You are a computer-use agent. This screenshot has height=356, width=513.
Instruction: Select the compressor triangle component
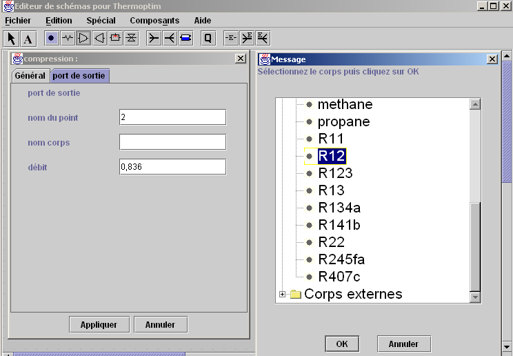point(83,39)
